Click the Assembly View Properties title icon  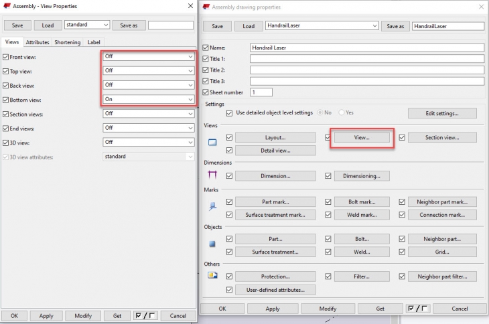pos(7,6)
